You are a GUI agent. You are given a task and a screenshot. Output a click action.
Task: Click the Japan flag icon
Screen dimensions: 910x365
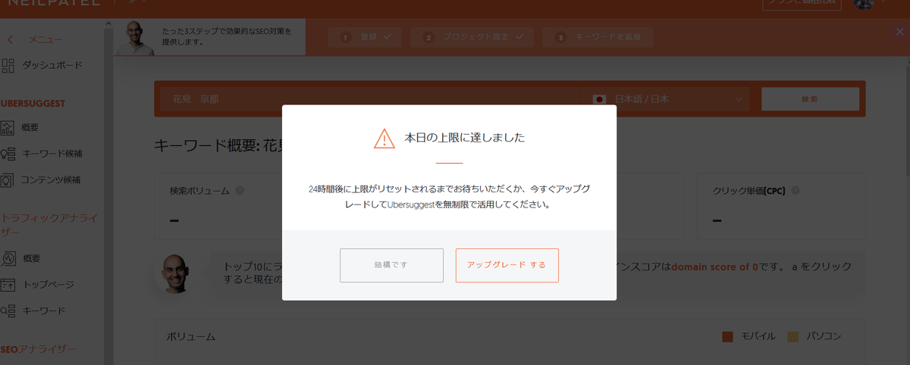(x=599, y=99)
